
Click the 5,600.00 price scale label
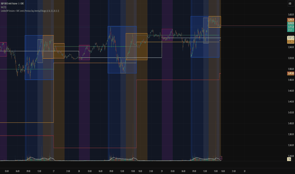point(291,15)
